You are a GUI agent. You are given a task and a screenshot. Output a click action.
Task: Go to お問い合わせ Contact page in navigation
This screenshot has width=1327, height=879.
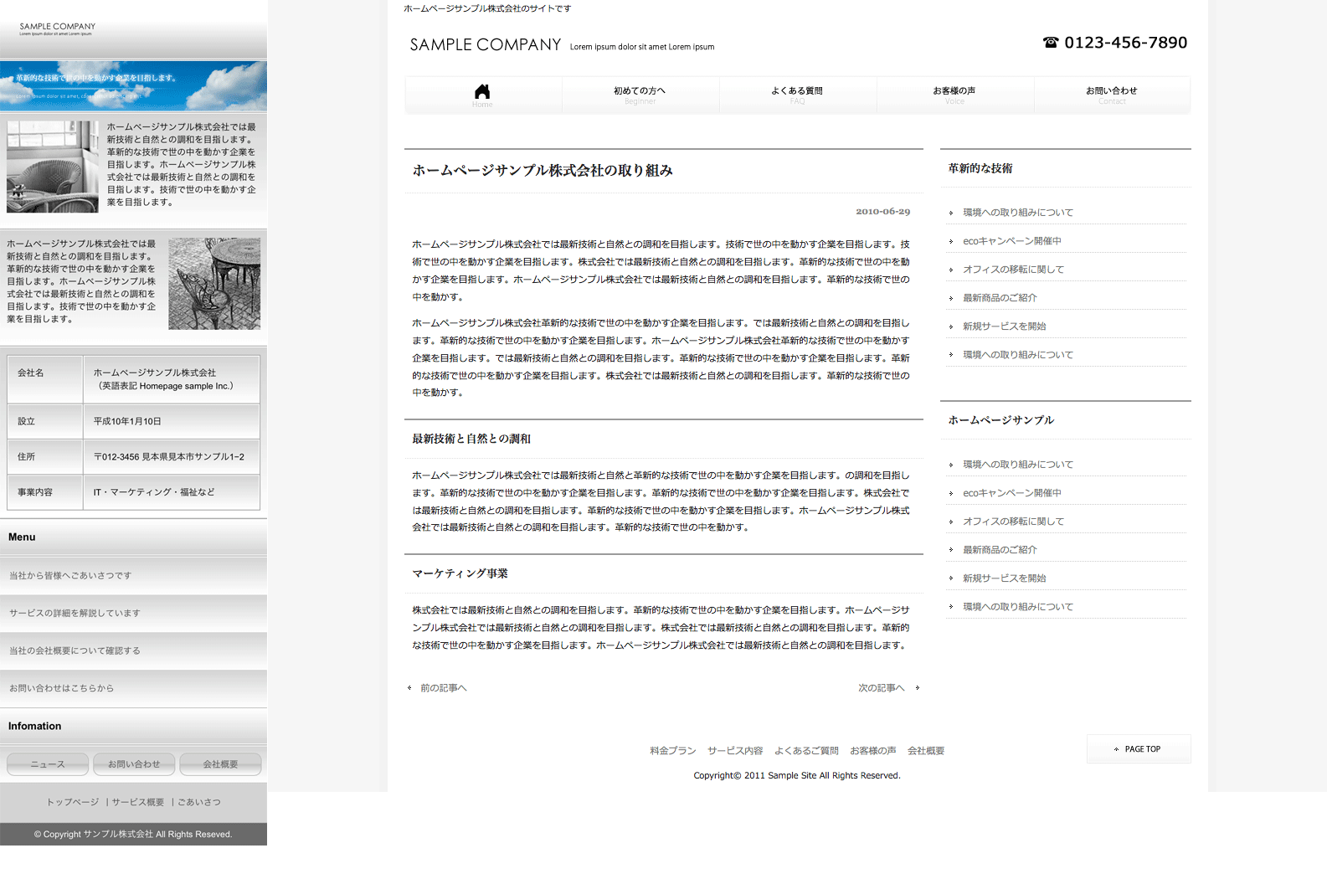1112,95
